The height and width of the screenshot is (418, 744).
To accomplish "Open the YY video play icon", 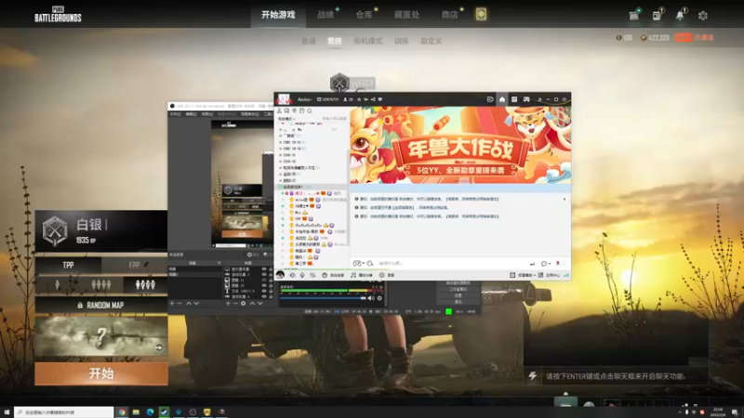I will (x=490, y=99).
